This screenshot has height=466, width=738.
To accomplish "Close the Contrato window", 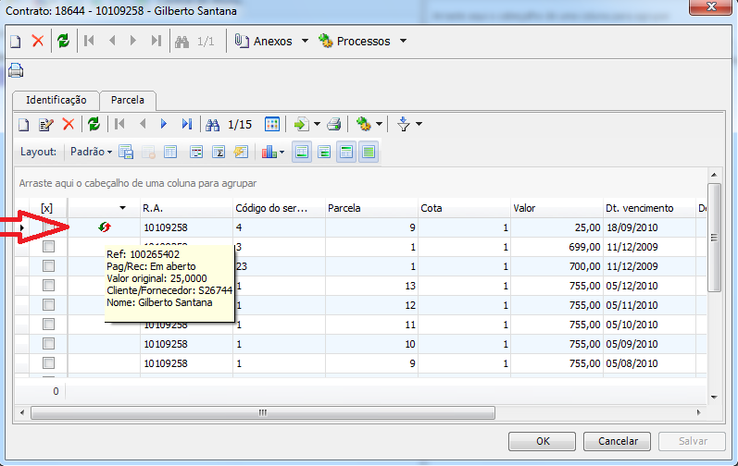I will click(711, 6).
